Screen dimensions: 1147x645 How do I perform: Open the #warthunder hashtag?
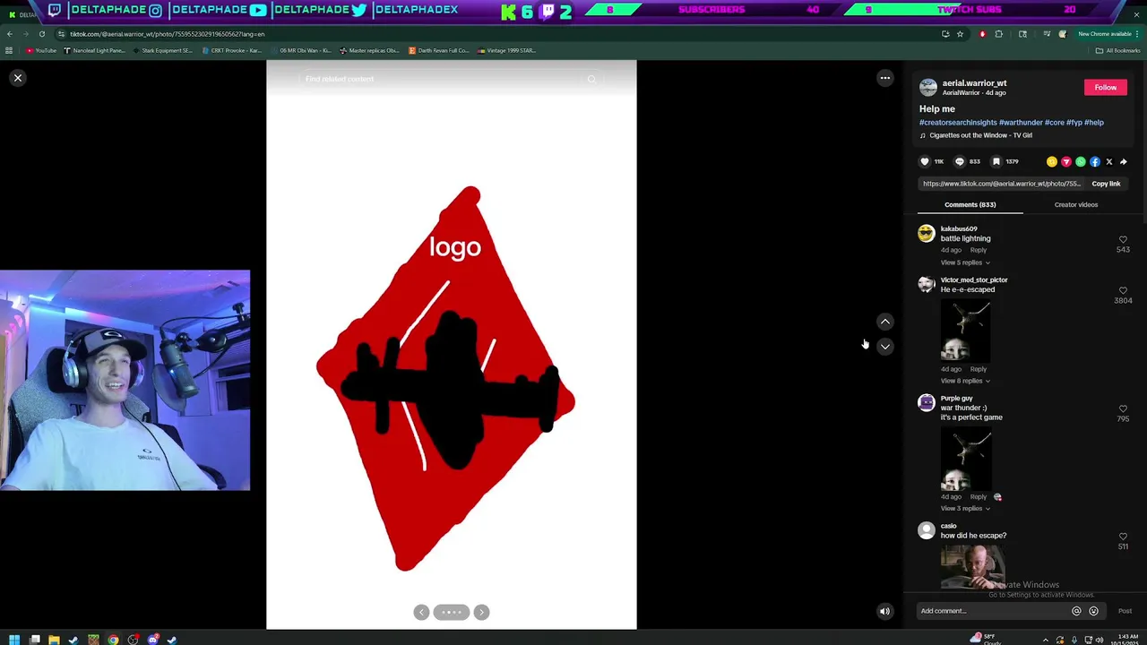1021,122
